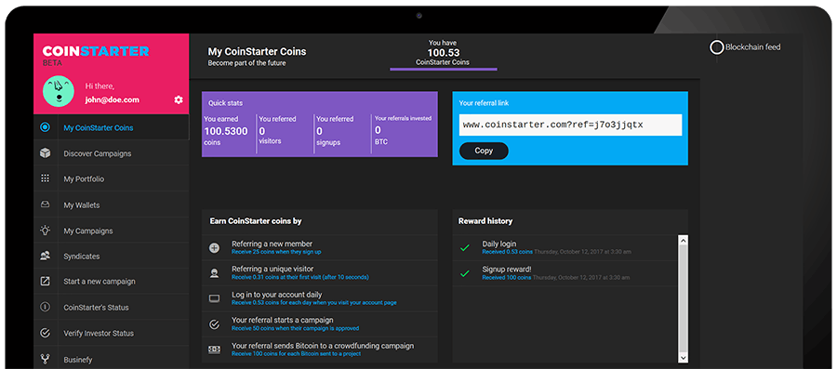
Task: Click the My Wallets icon
Action: coord(45,204)
